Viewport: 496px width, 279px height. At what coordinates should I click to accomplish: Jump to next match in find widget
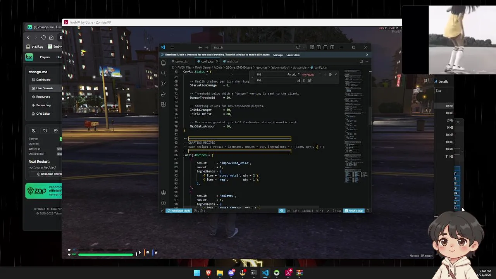tap(325, 74)
